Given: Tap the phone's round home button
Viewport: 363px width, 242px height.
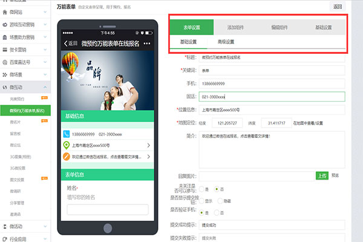Looking at the screenshot, I should (x=108, y=228).
